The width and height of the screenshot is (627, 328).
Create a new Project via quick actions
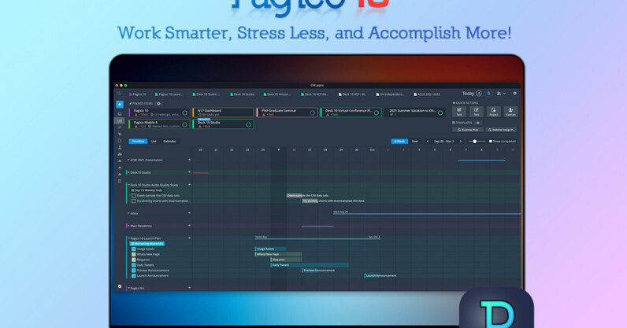click(493, 112)
